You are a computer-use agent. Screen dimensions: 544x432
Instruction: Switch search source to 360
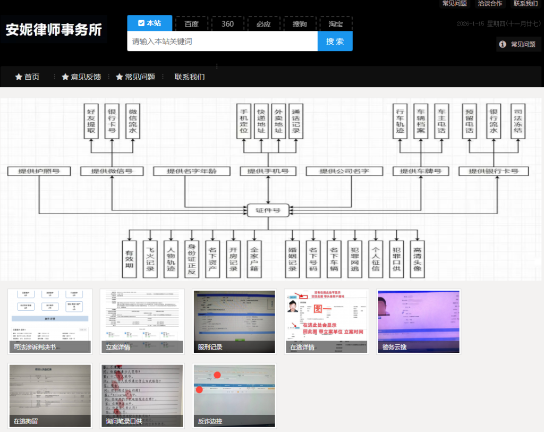point(227,24)
